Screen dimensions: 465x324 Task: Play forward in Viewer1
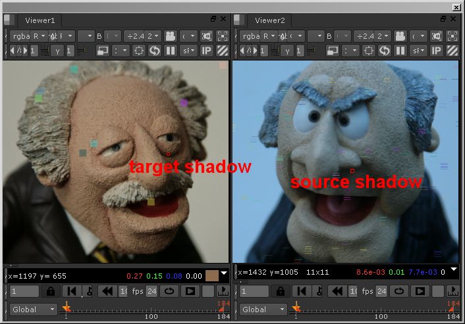(190, 291)
